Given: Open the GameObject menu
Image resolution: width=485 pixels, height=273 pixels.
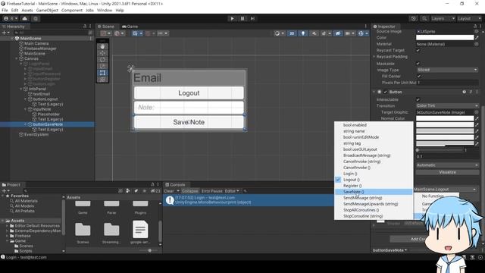Looking at the screenshot, I should point(47,10).
